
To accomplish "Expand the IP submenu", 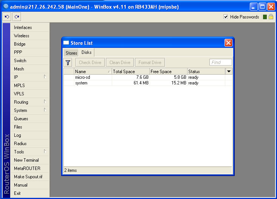I will pyautogui.click(x=45, y=77).
